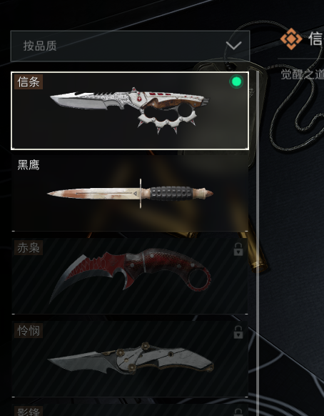
Task: Click the skin list vertical scrollbar
Action: coord(257,243)
